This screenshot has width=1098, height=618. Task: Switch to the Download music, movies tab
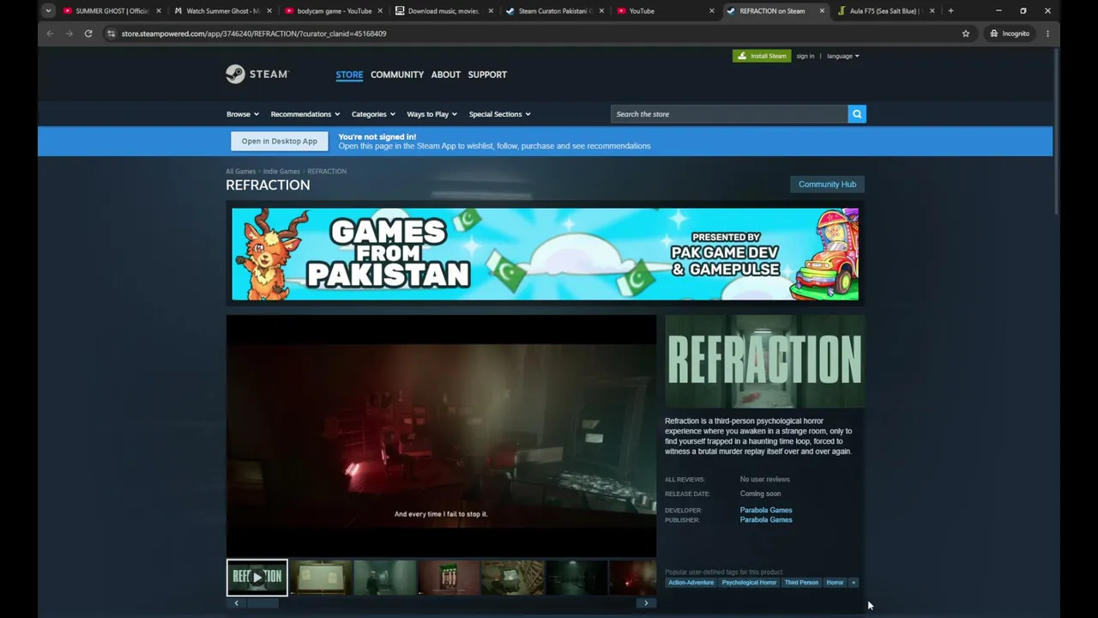tap(443, 11)
